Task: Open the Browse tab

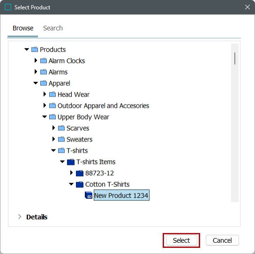Action: point(23,28)
